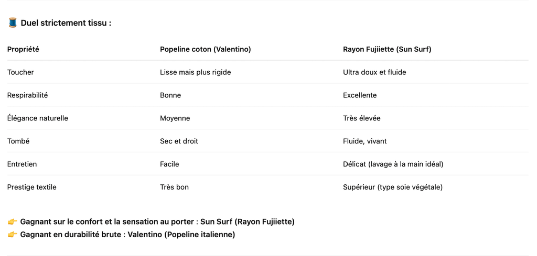This screenshot has width=537, height=256.
Task: Select the Toucher row label
Action: pyautogui.click(x=20, y=72)
